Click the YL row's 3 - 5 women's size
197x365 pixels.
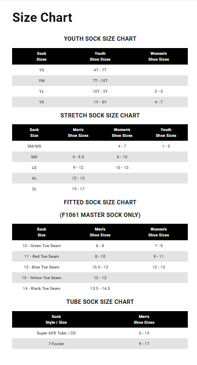click(x=158, y=91)
